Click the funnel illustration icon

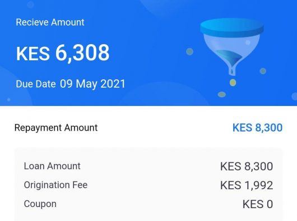pos(232,47)
